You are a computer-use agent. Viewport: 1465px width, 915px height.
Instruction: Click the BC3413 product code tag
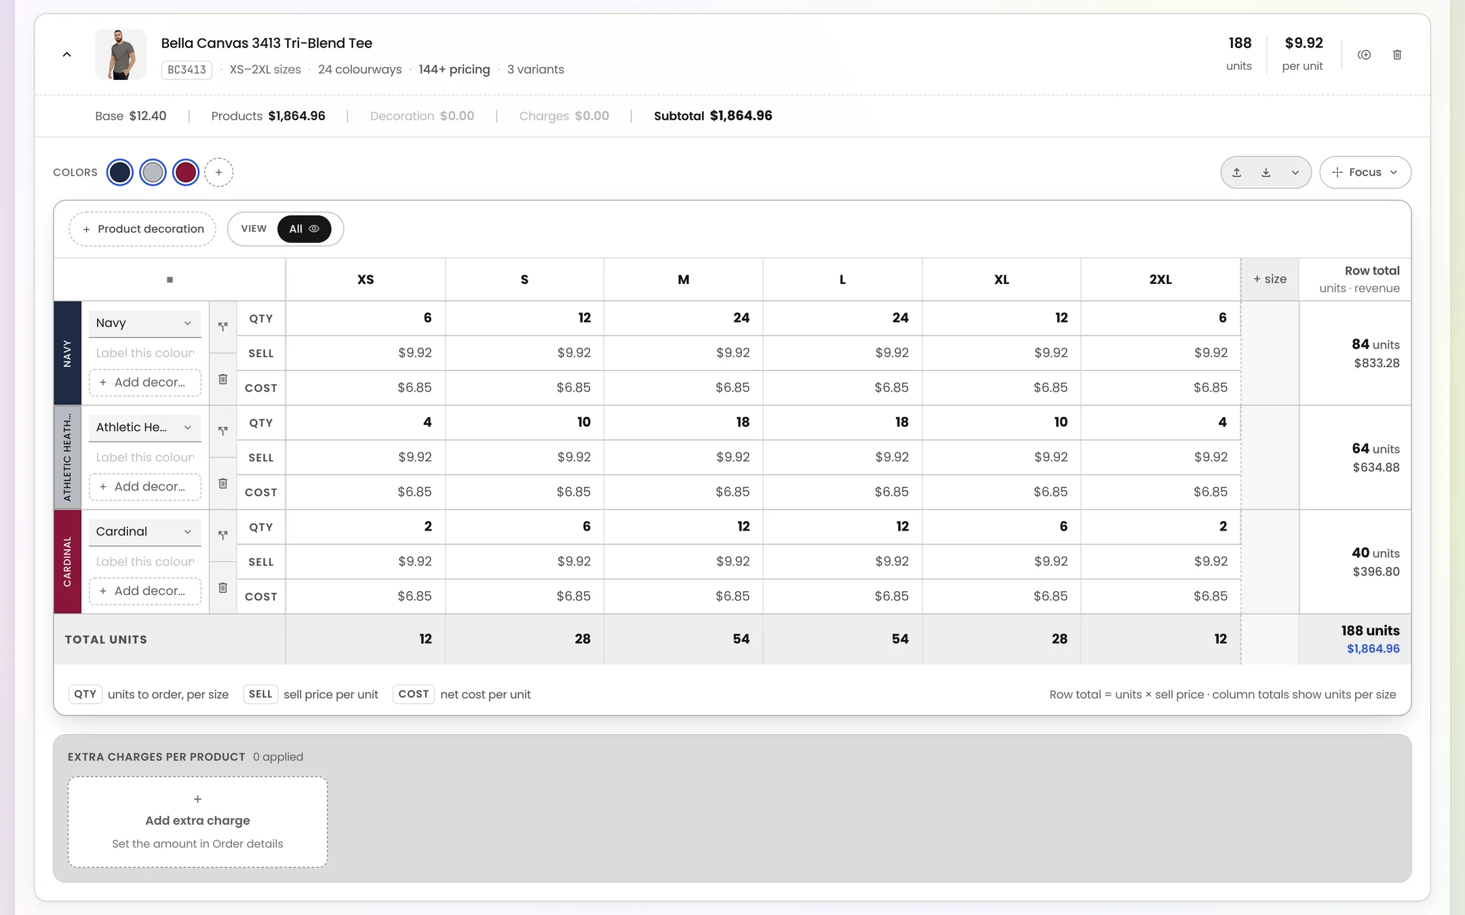187,70
